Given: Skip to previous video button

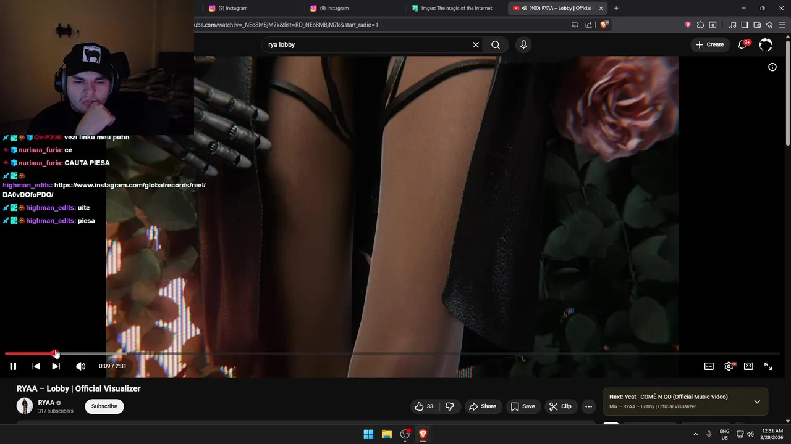Looking at the screenshot, I should (36, 366).
